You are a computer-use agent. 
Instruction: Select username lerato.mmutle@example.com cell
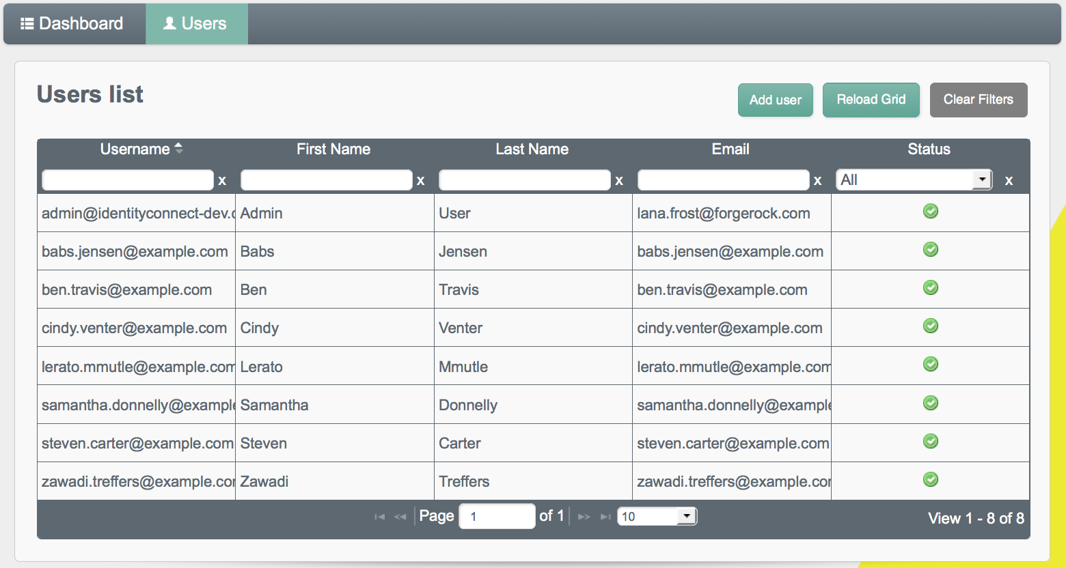[137, 367]
